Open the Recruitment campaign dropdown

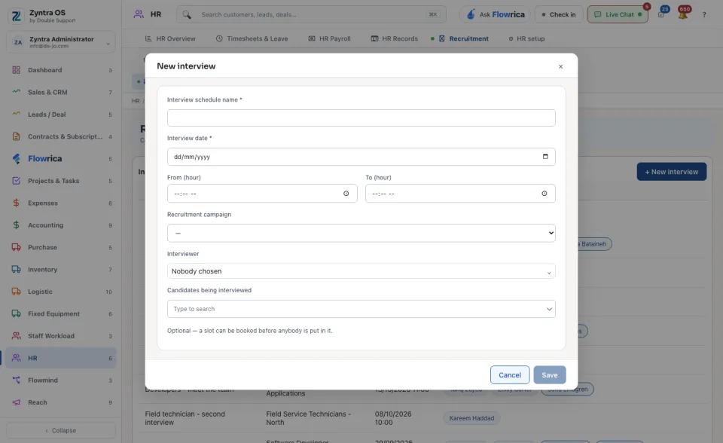click(x=361, y=233)
